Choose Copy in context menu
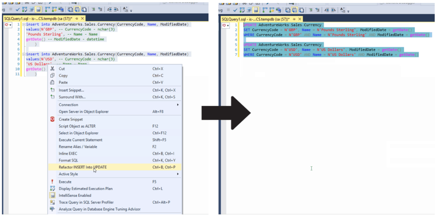The image size is (438, 216). (x=115, y=75)
